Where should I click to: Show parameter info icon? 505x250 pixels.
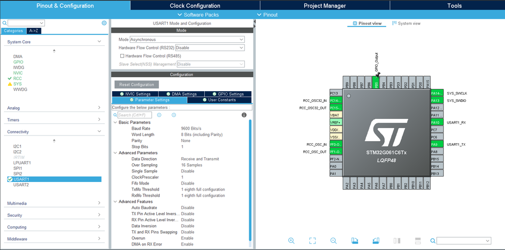[x=244, y=115]
